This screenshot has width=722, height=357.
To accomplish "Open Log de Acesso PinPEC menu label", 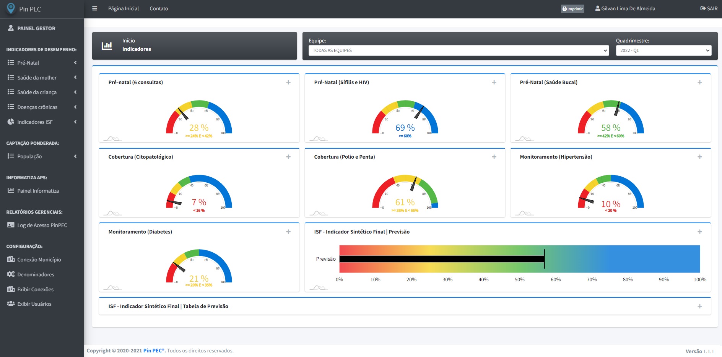I will coord(42,225).
